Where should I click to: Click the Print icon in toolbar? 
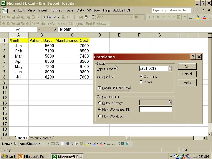pyautogui.click(x=29, y=17)
